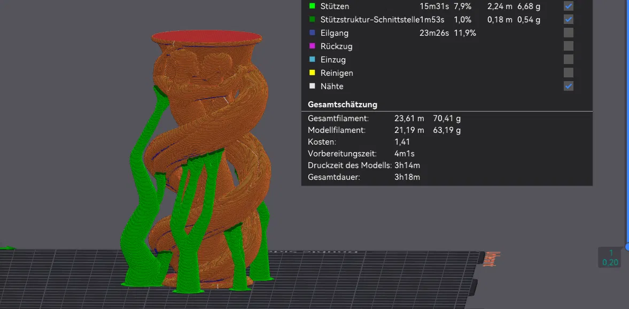Click the Gesamtfilament weight 70,41 g
The width and height of the screenshot is (629, 309).
447,118
